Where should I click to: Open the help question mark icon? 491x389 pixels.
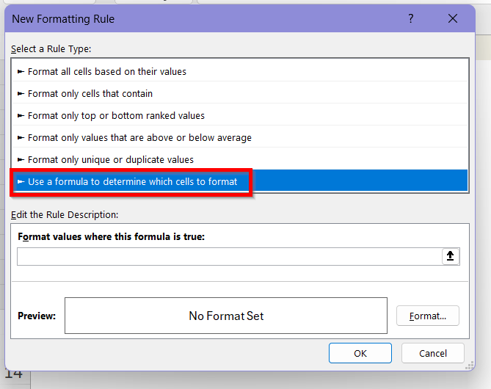coord(411,18)
